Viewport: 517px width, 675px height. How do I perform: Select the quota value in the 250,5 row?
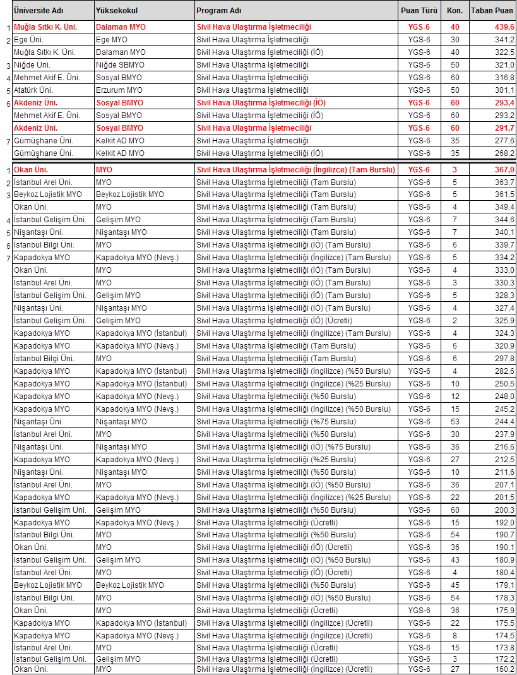coord(455,384)
